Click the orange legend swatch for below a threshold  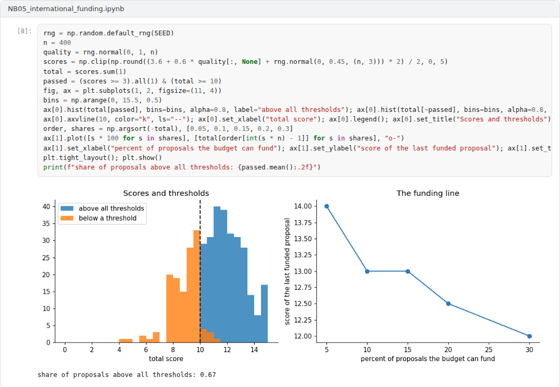point(67,218)
